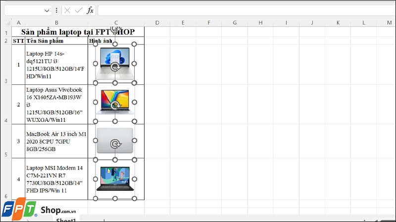Select row 6 header
Image resolution: width=396 pixels, height=222 pixels.
(6, 179)
